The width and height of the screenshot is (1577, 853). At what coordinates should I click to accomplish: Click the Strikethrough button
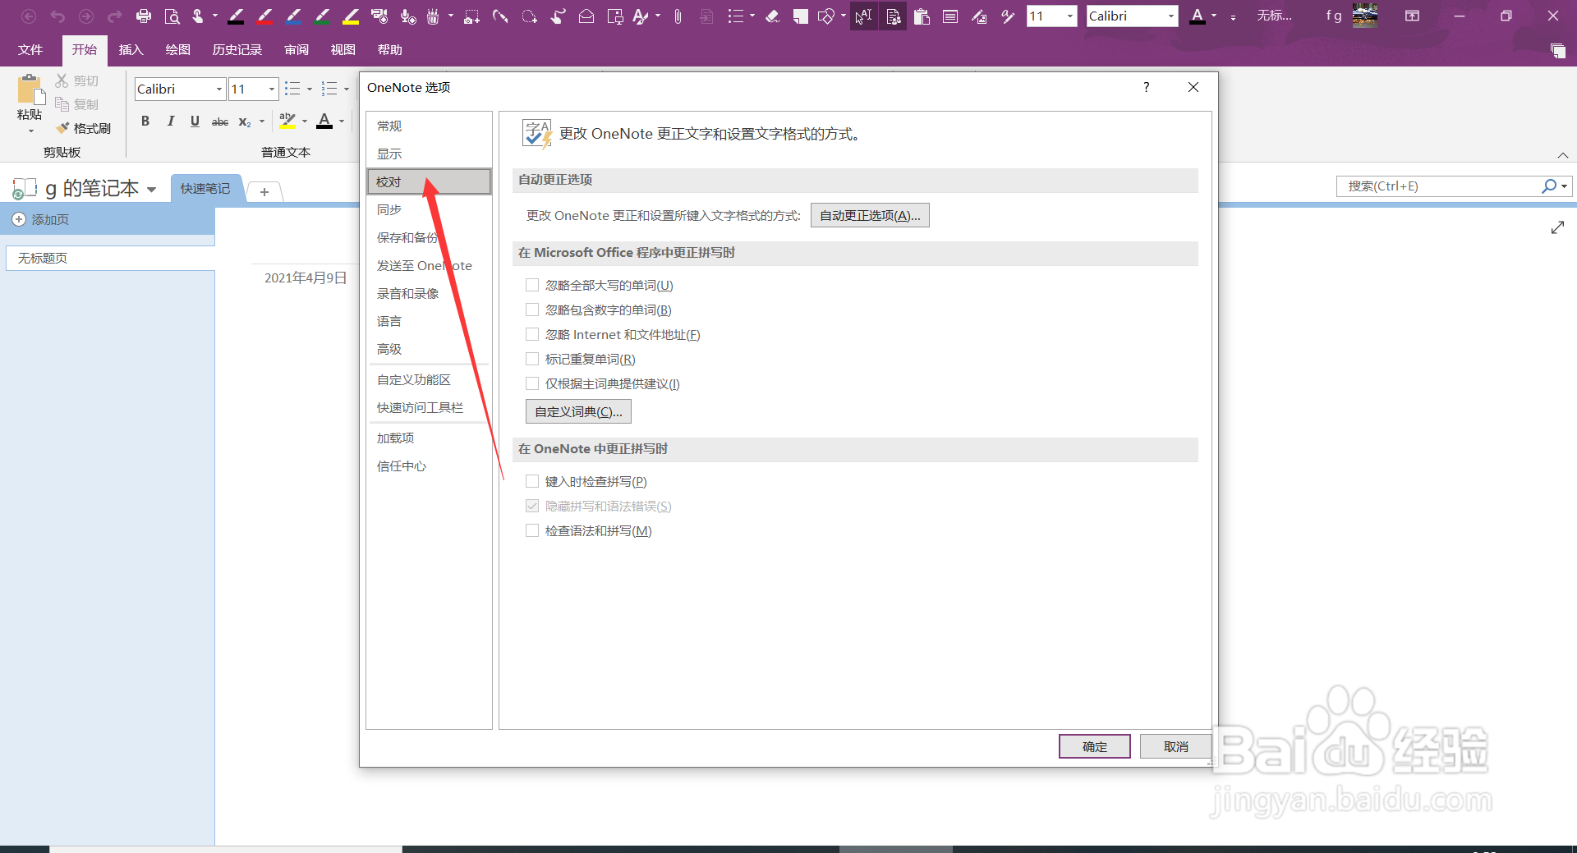pyautogui.click(x=220, y=122)
